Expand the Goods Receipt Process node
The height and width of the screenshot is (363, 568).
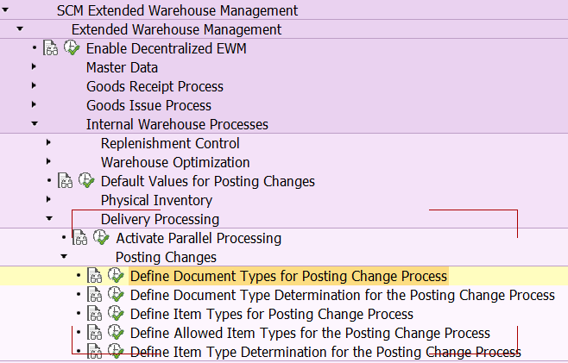(x=34, y=85)
